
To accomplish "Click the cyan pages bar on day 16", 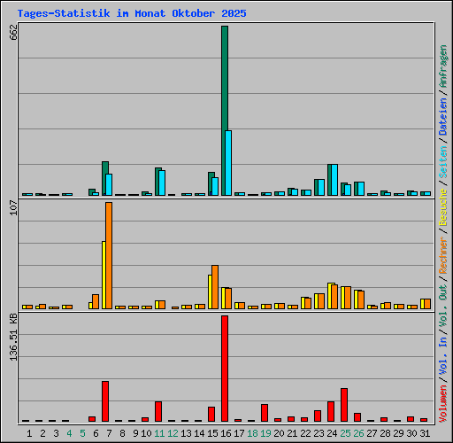I will (228, 163).
